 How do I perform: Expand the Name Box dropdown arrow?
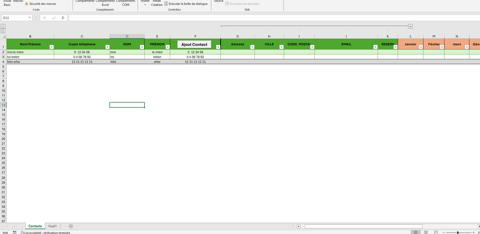(29, 18)
